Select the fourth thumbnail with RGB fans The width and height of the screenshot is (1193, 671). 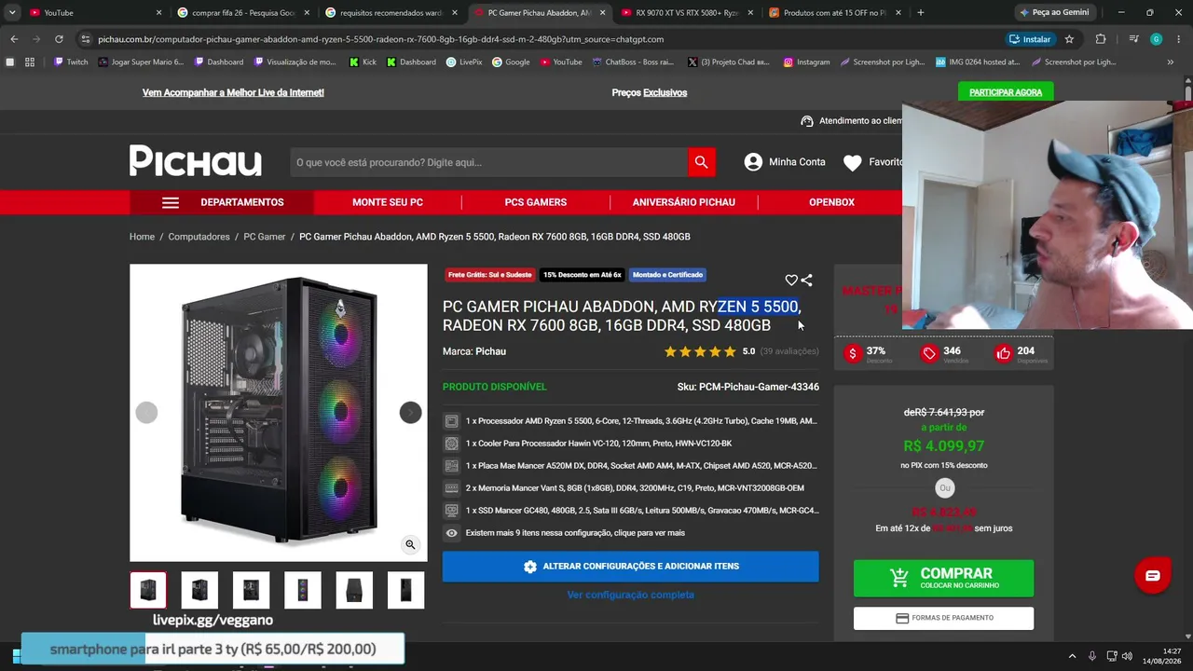303,590
